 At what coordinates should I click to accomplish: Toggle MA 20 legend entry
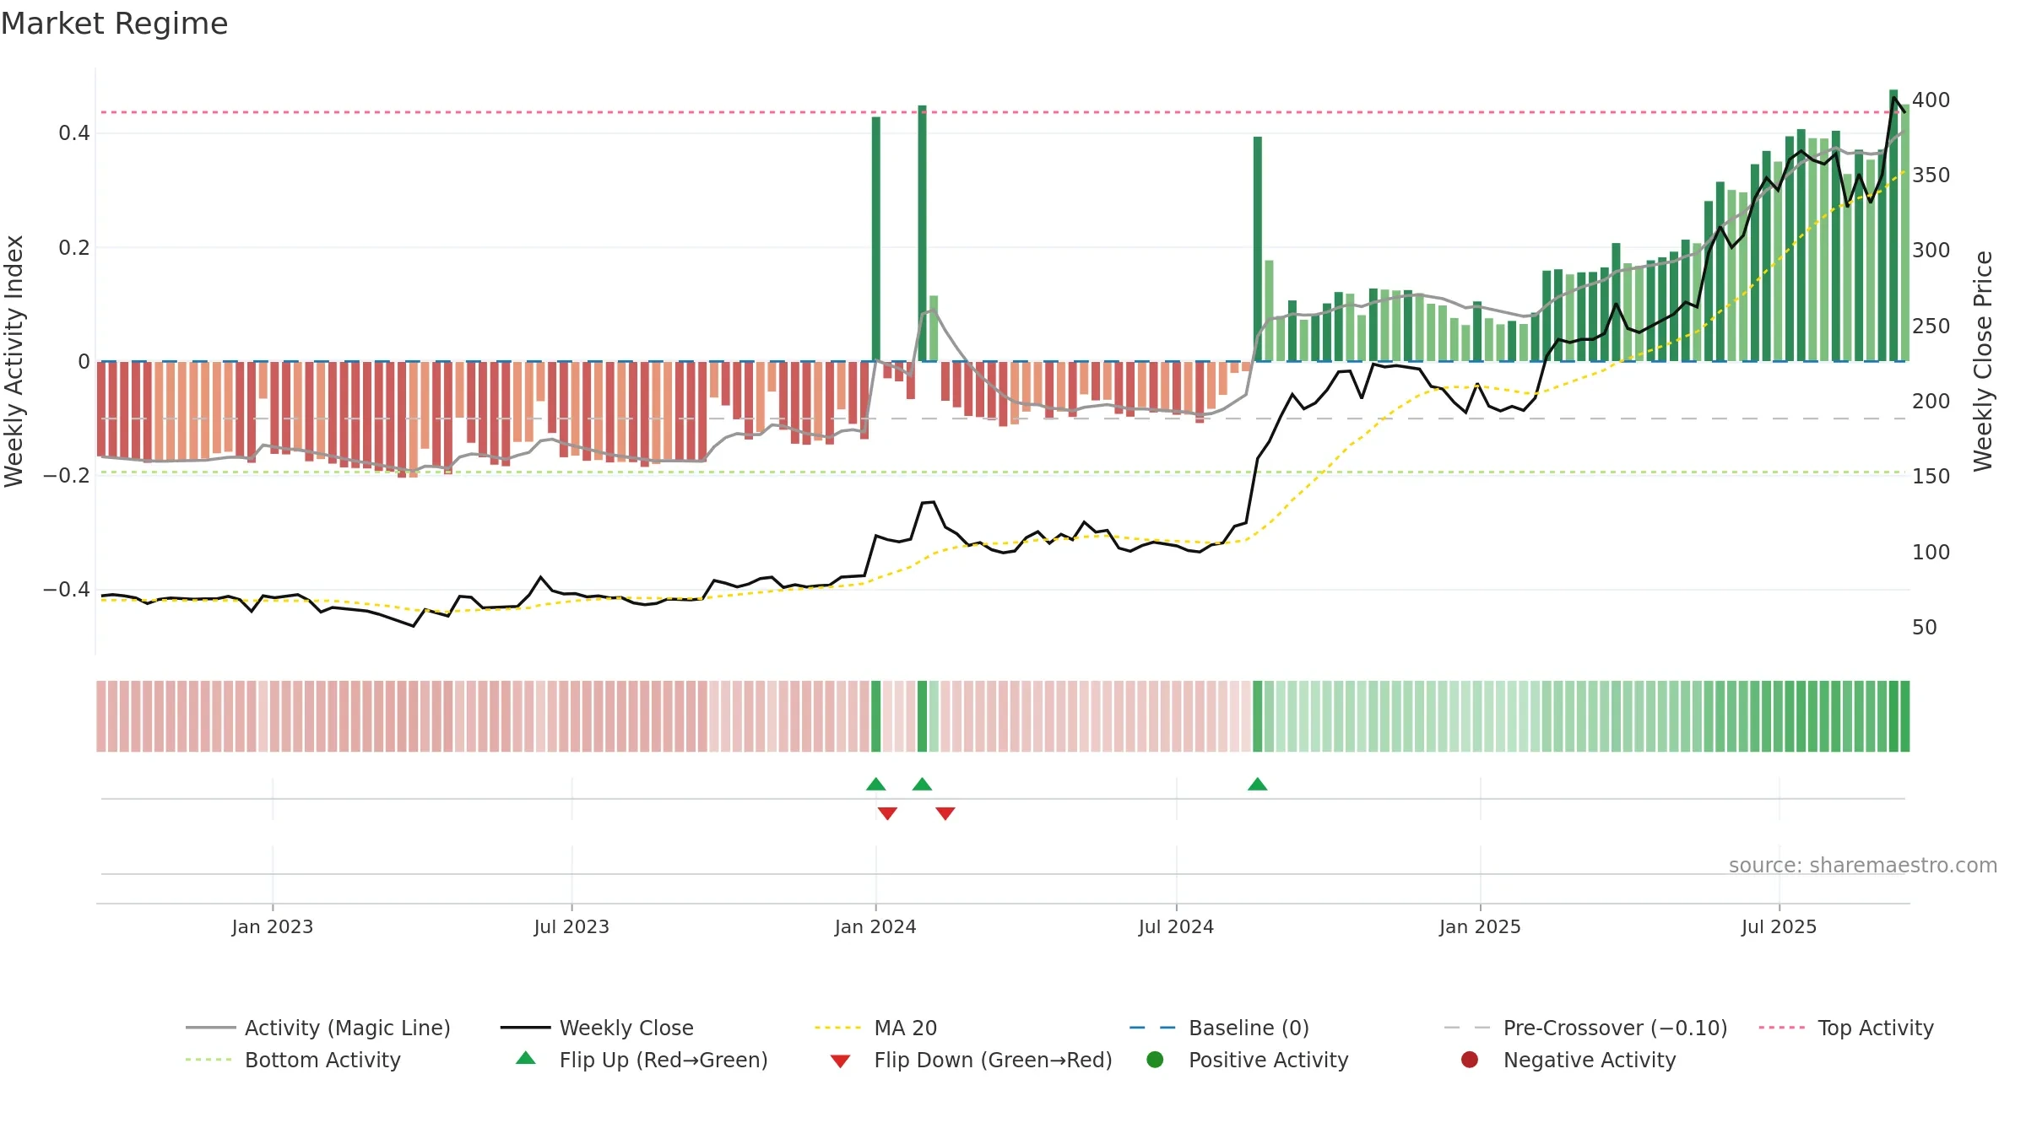coord(875,1028)
